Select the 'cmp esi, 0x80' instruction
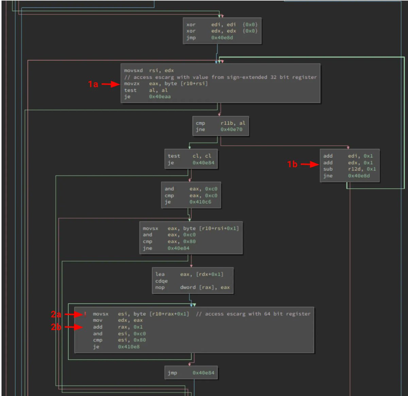 click(119, 340)
